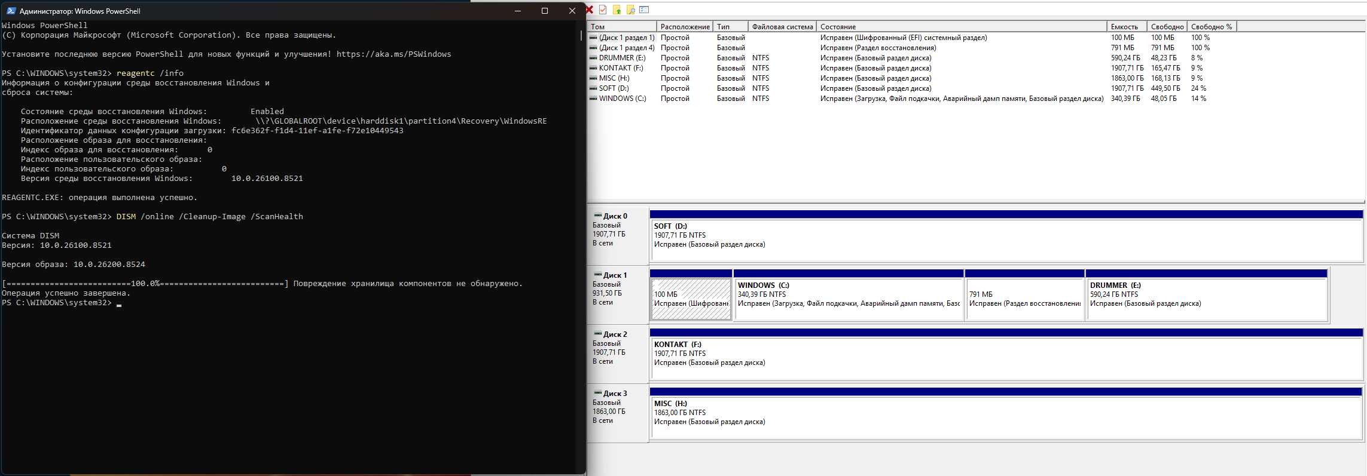Viewport: 1367px width, 476px height.
Task: Select the drive icon of DRUMMER (E:) list row
Action: pos(593,58)
